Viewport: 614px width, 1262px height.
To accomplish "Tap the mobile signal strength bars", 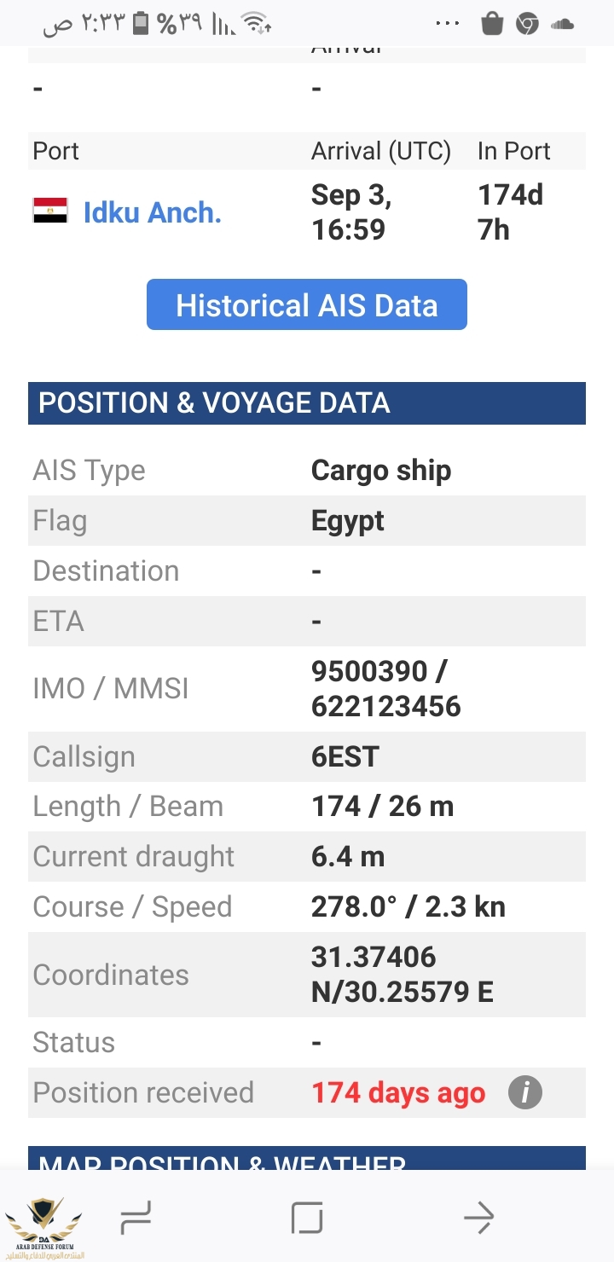I will tap(223, 25).
